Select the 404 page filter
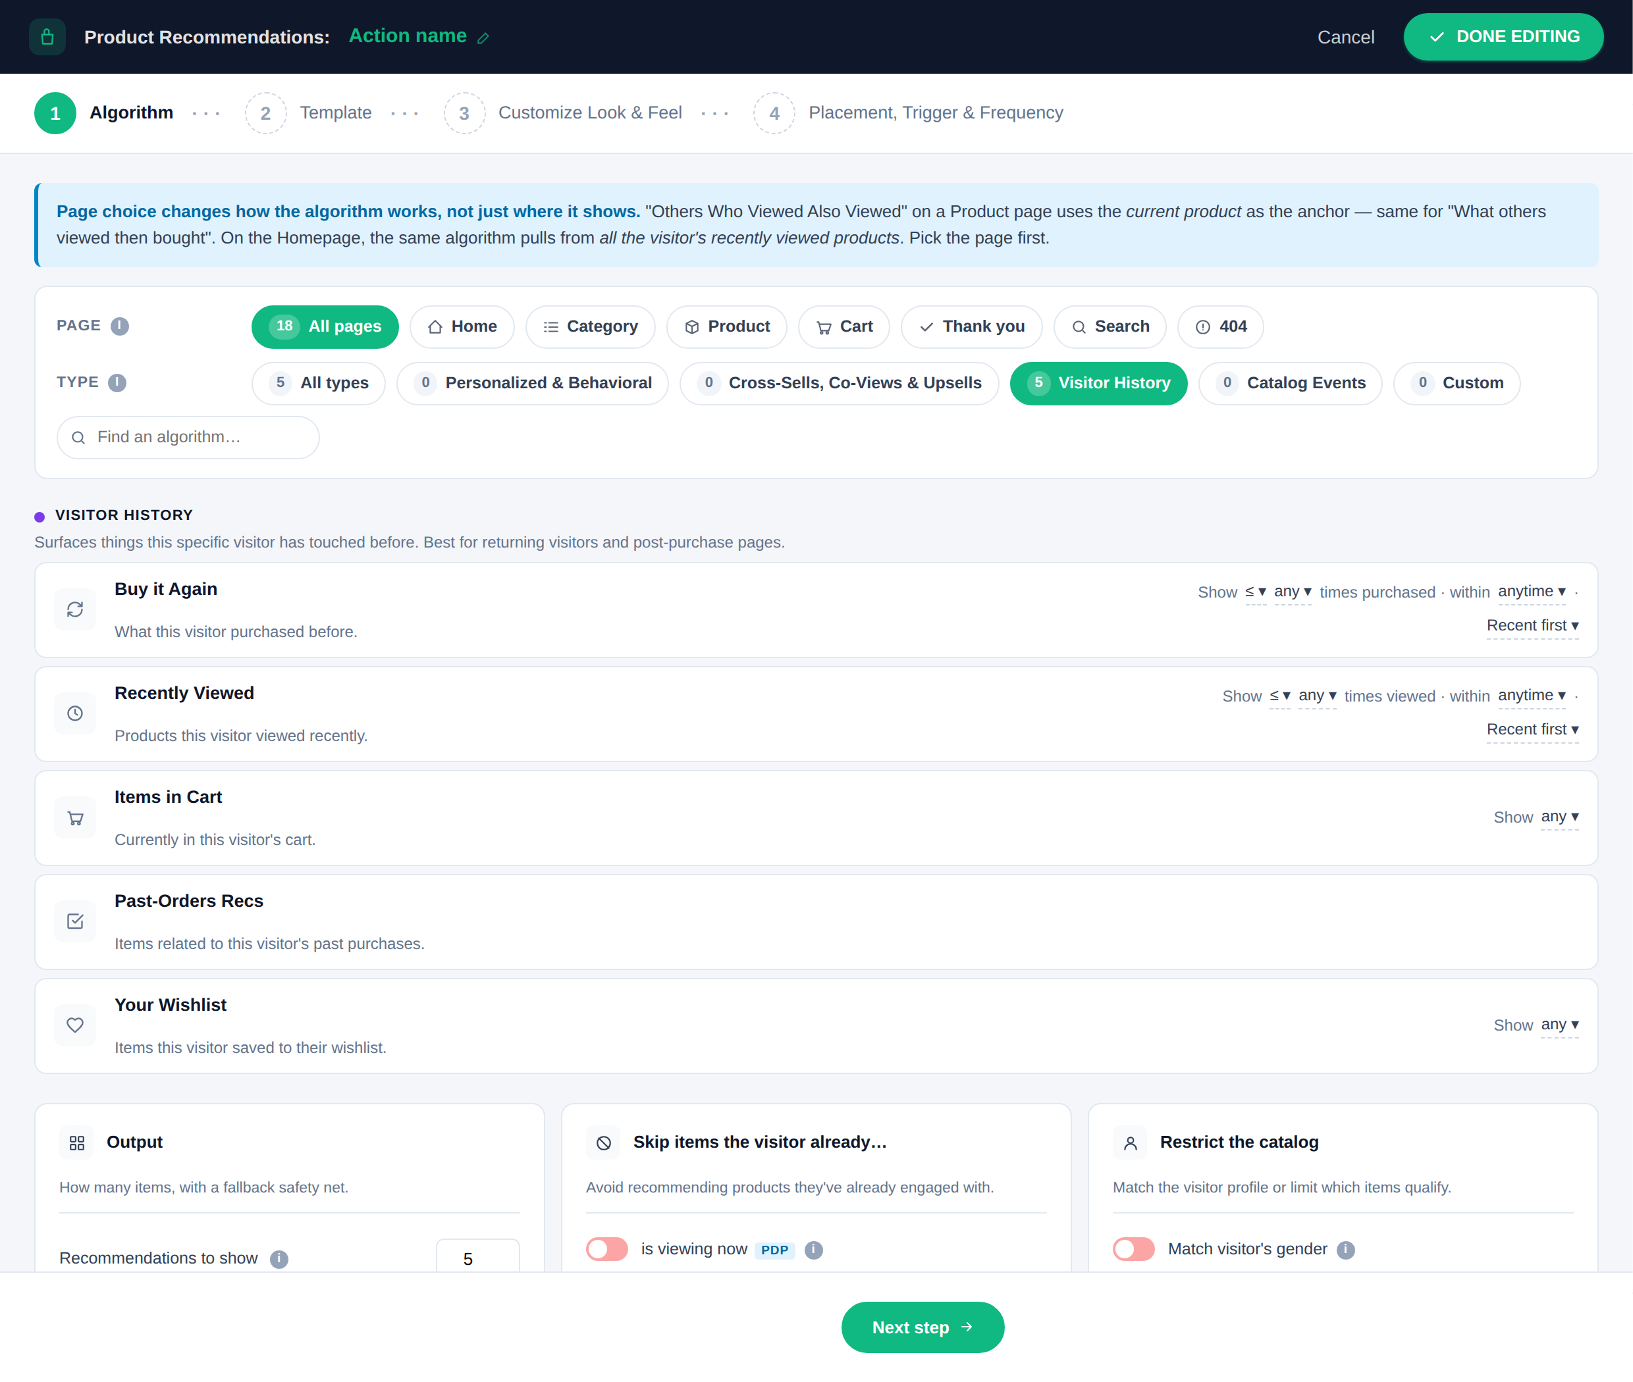The width and height of the screenshot is (1633, 1382). pos(1220,326)
